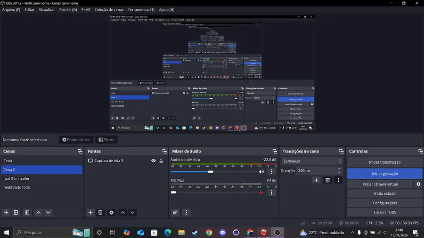
Task: Add a new source in Fontes panel
Action: (x=90, y=212)
